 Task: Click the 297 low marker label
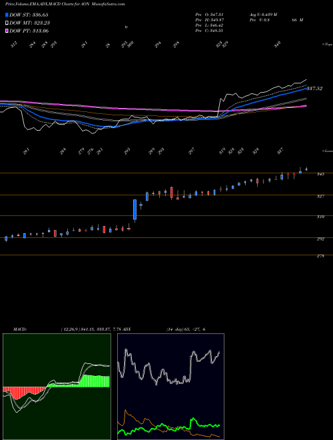click(192, 151)
